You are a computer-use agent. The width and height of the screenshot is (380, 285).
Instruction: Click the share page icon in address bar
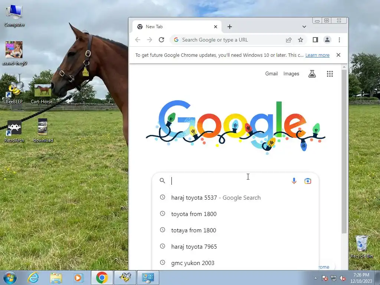point(289,40)
